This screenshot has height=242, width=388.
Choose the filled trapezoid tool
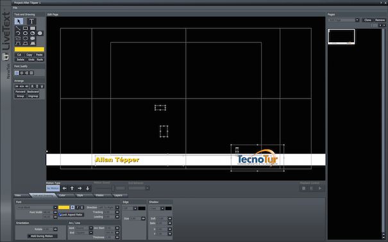[33, 44]
